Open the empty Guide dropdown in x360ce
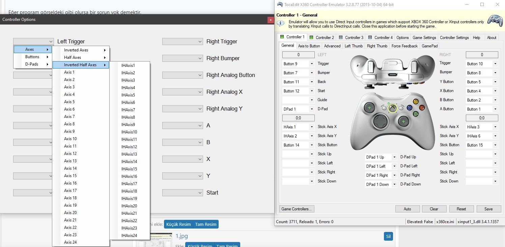The height and width of the screenshot is (247, 505). [298, 100]
